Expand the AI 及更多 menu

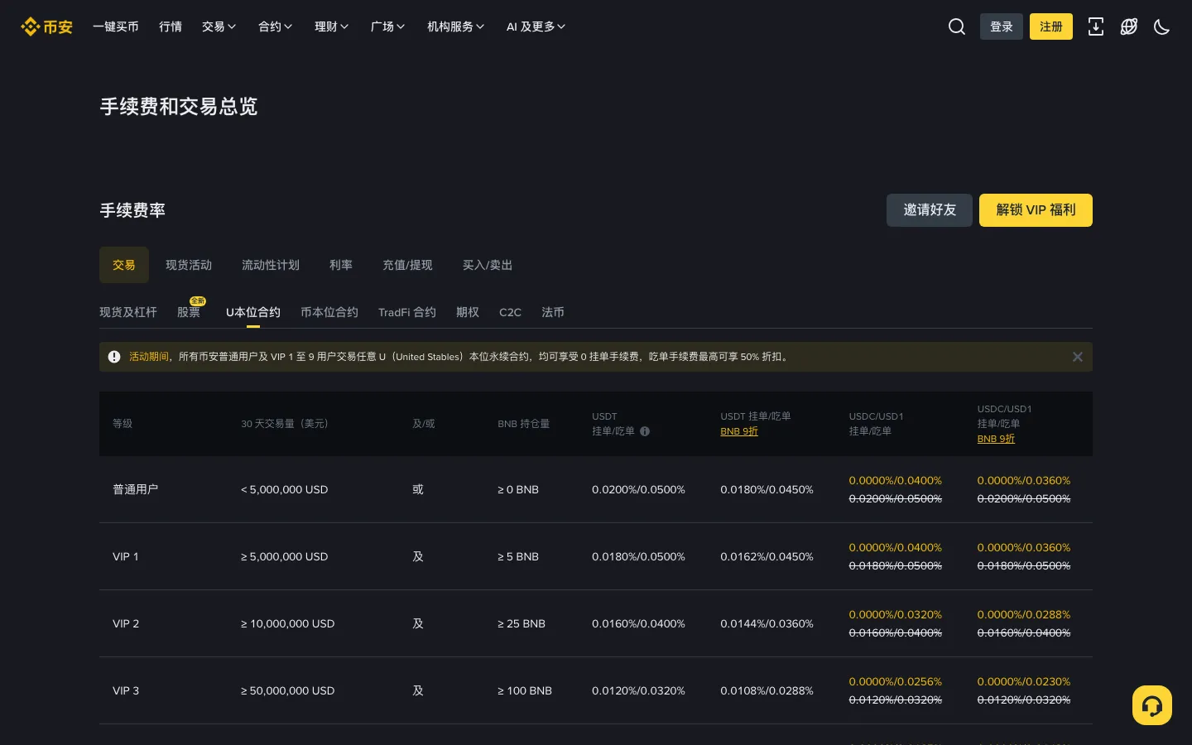coord(536,26)
